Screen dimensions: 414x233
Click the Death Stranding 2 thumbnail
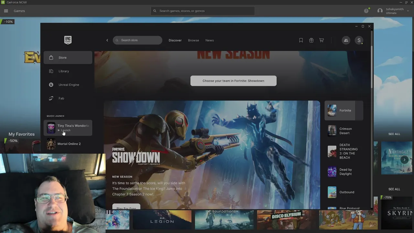click(x=332, y=151)
